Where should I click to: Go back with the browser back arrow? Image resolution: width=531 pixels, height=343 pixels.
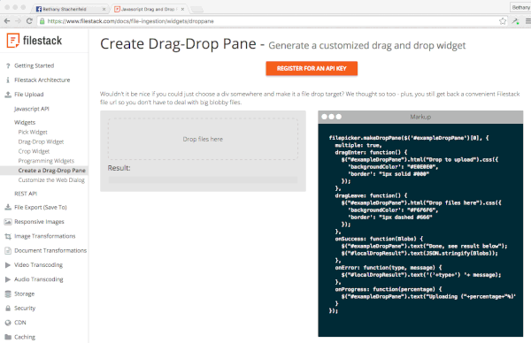tap(7, 21)
